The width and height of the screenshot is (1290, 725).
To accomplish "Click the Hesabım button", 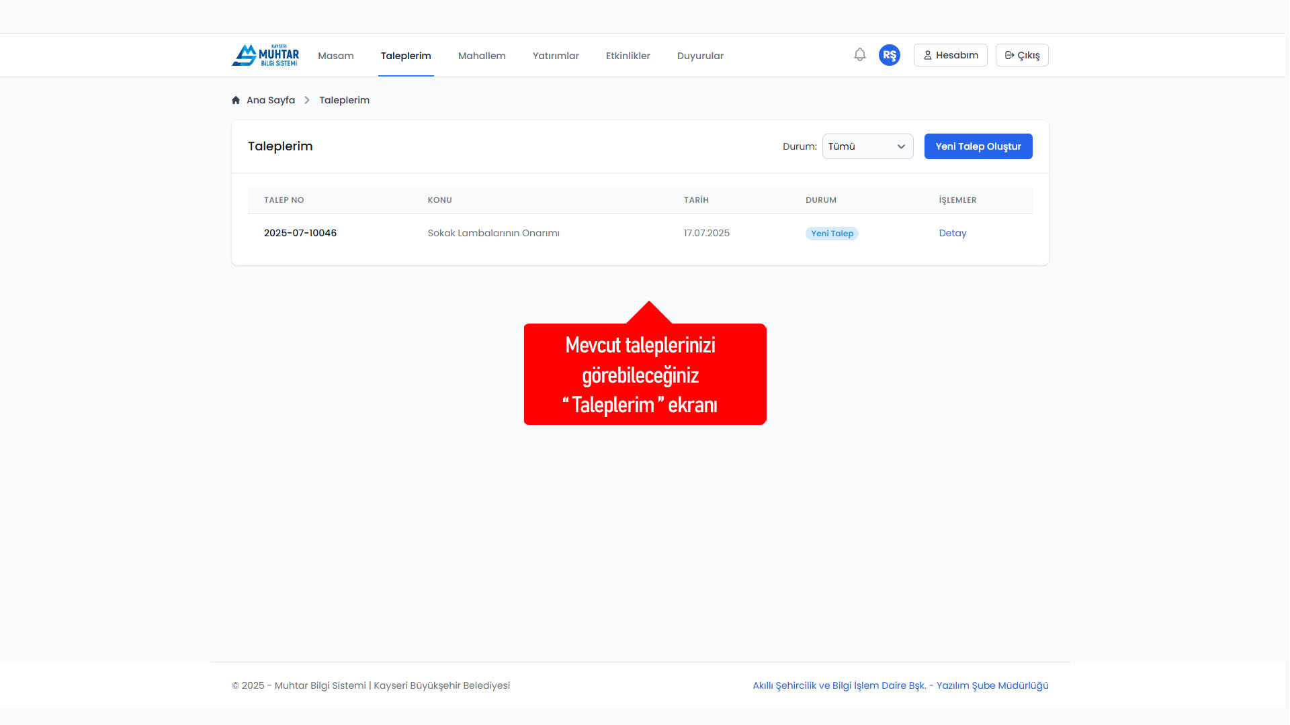I will point(951,55).
